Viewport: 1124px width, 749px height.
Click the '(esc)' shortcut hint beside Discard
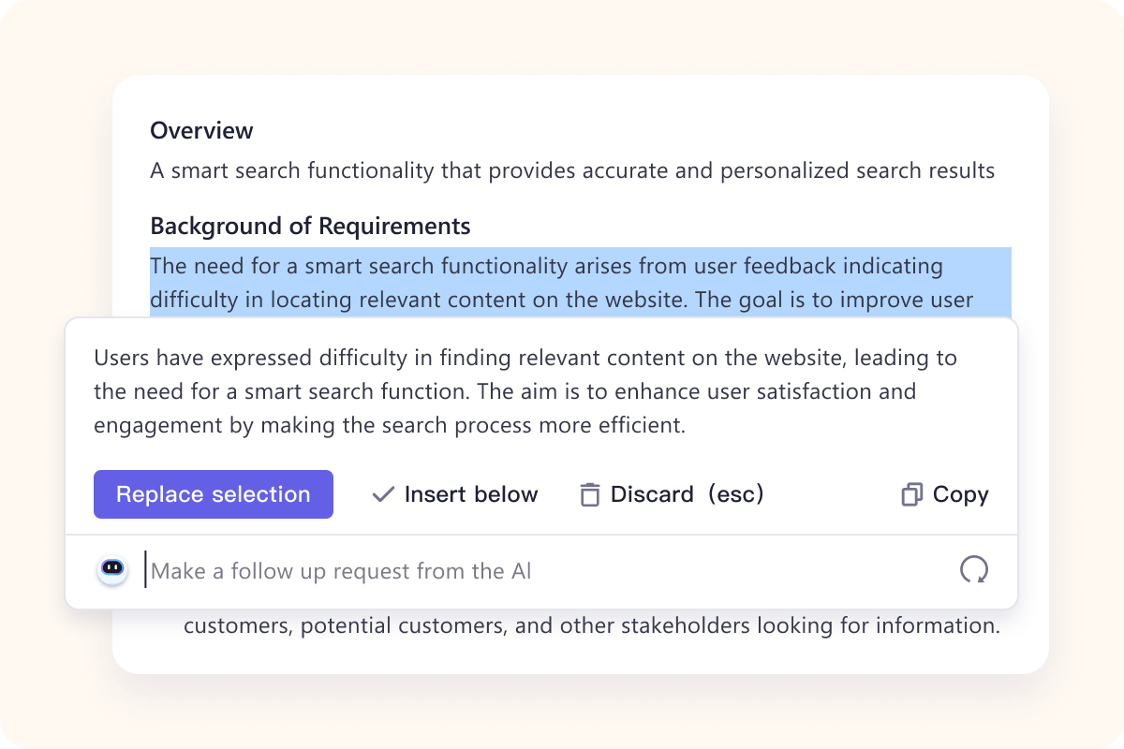click(x=735, y=494)
